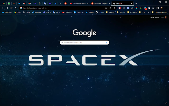Open the Twitter bookmark
169x106 pixels.
[x=90, y=12]
